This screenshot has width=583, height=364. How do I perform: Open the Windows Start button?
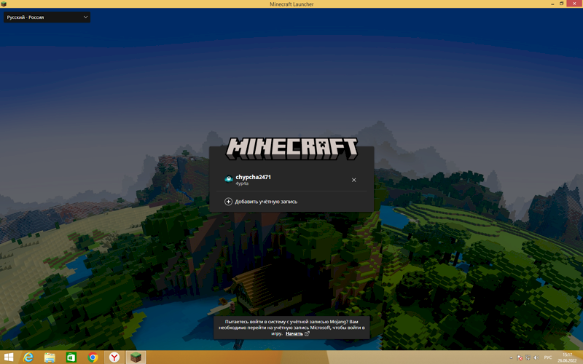click(8, 357)
